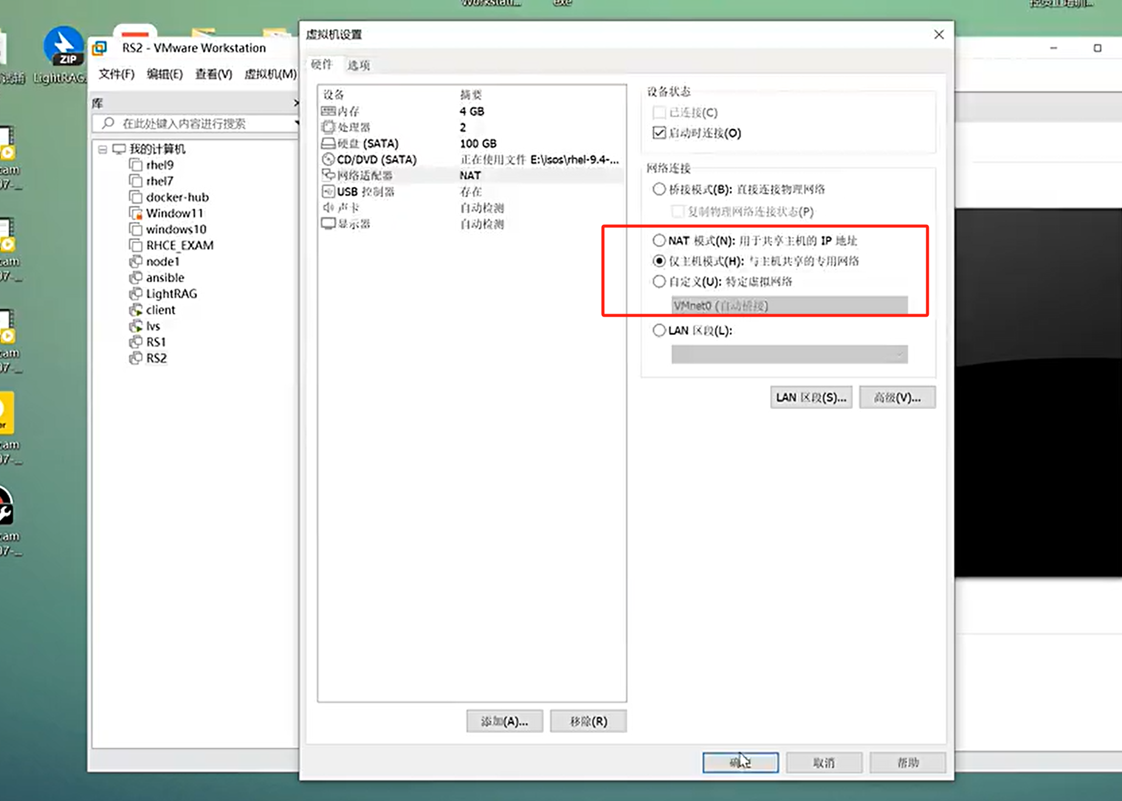Select the 声卡 sound card icon
This screenshot has width=1122, height=801.
click(328, 207)
